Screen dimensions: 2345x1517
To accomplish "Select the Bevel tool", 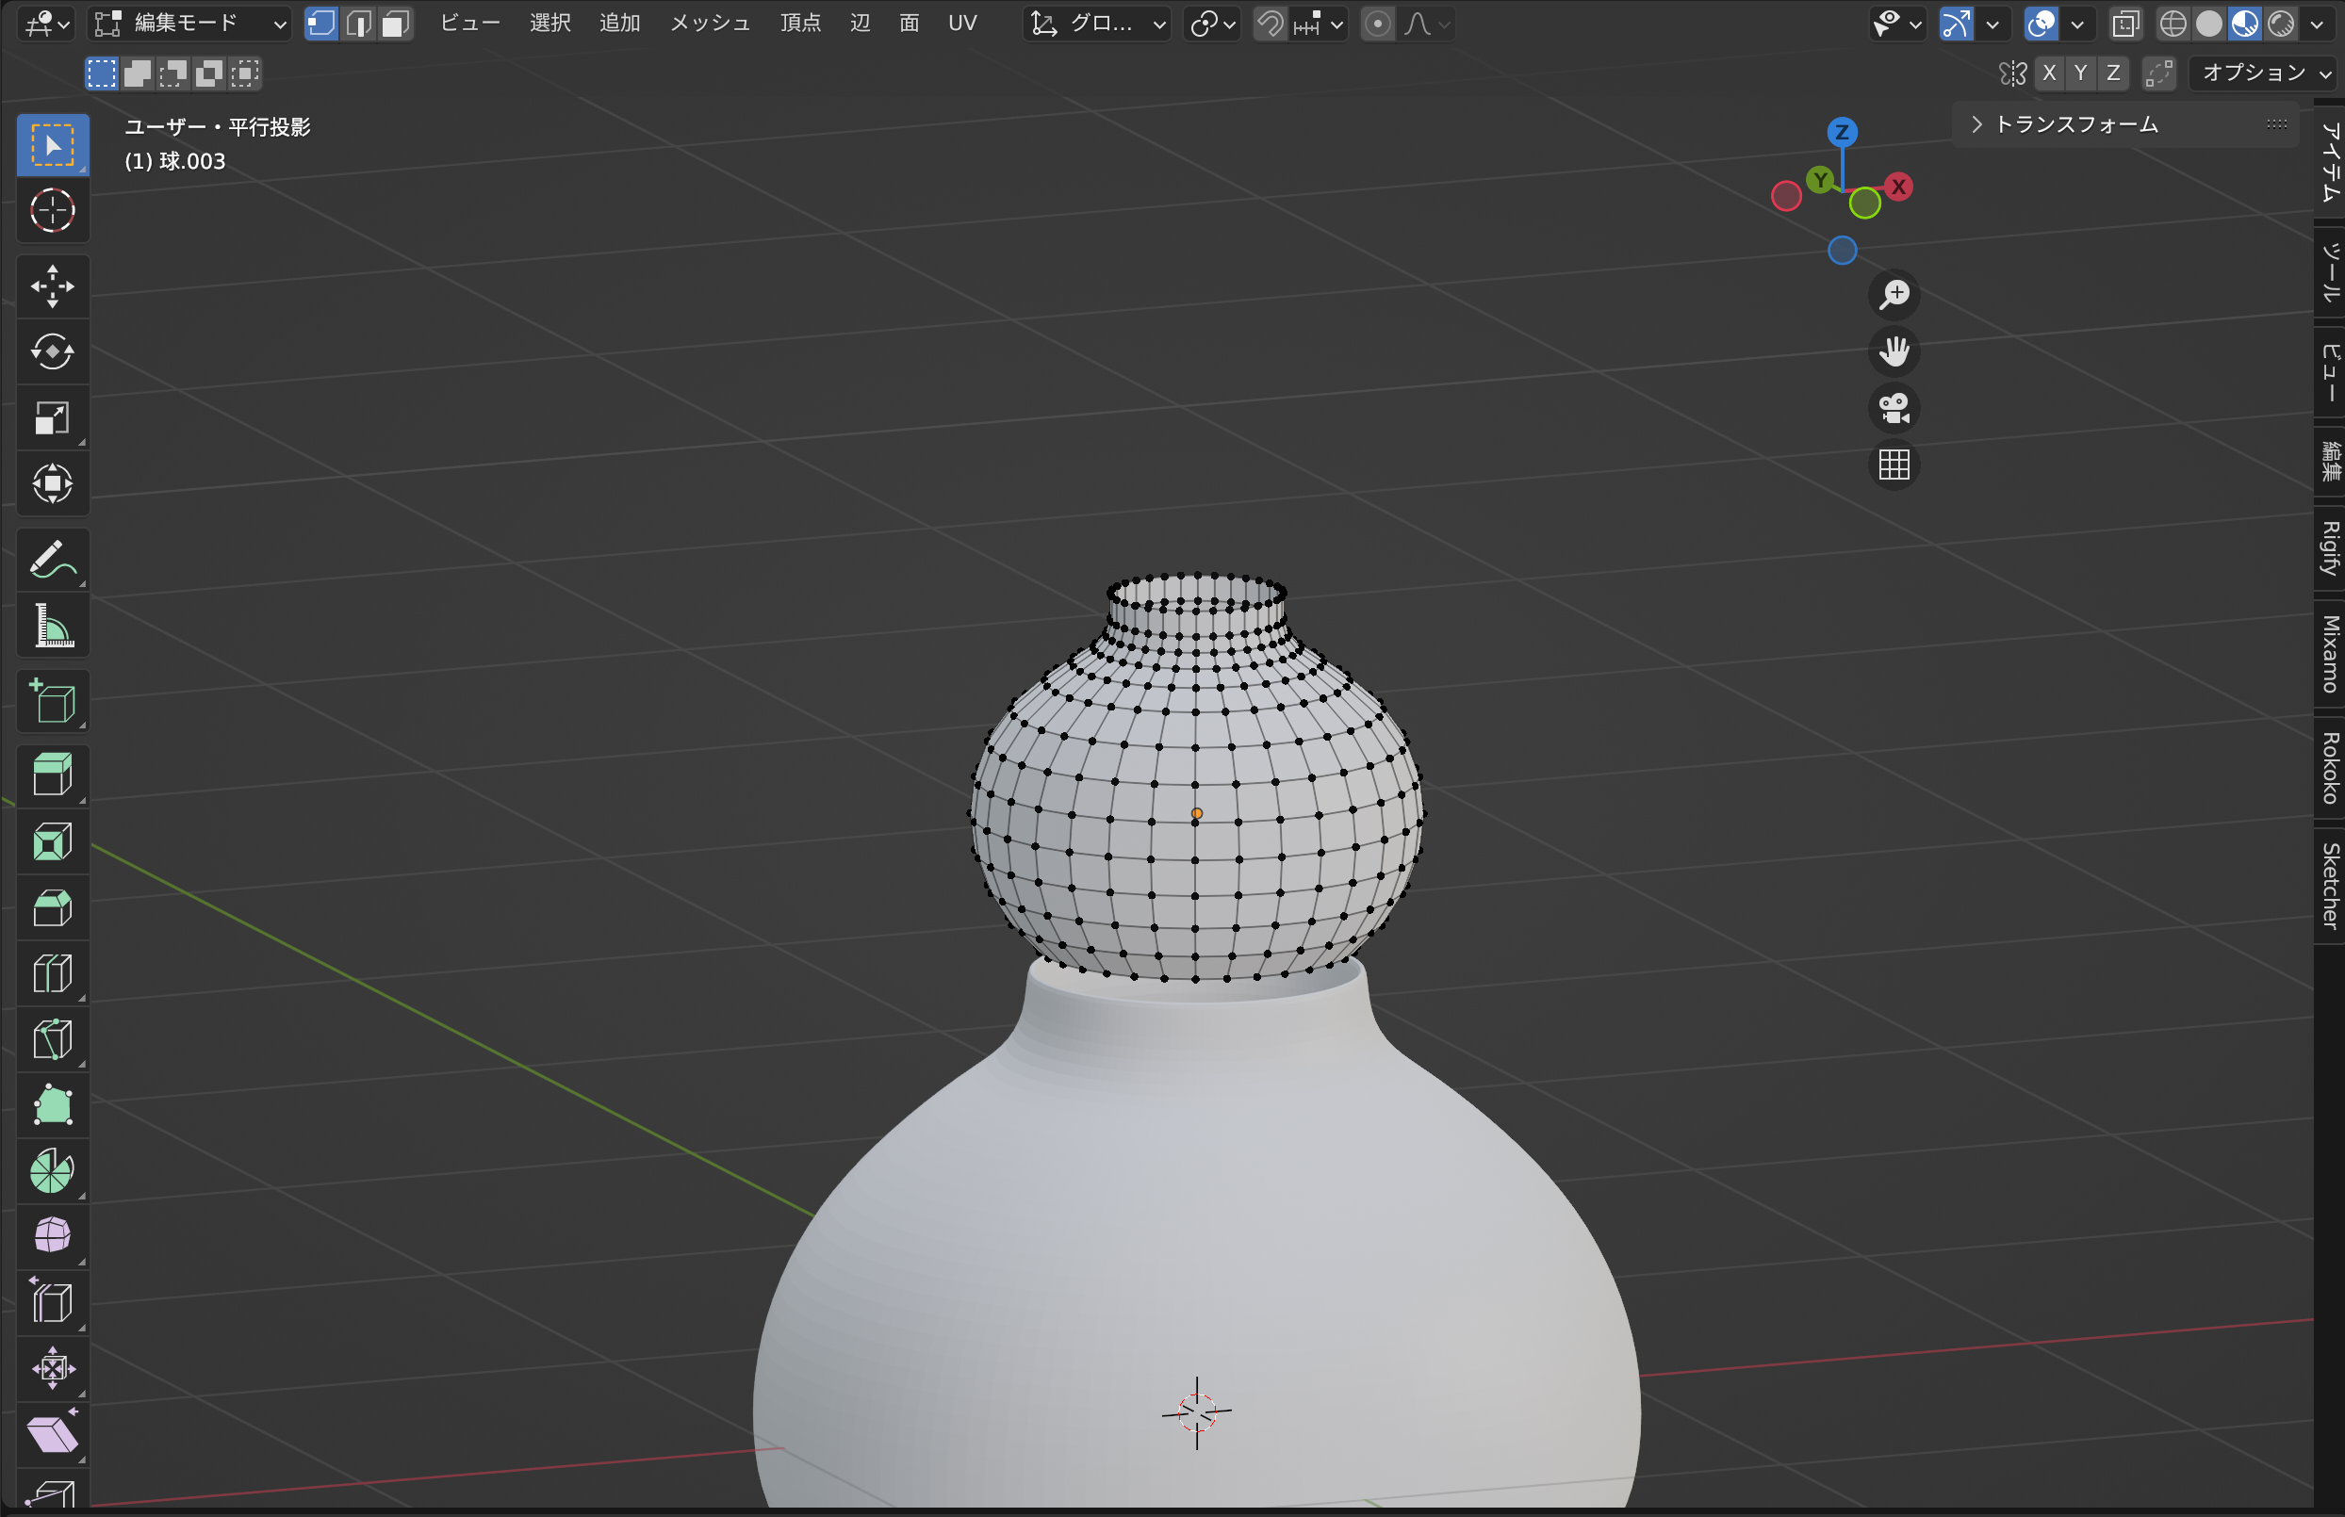I will tap(52, 908).
